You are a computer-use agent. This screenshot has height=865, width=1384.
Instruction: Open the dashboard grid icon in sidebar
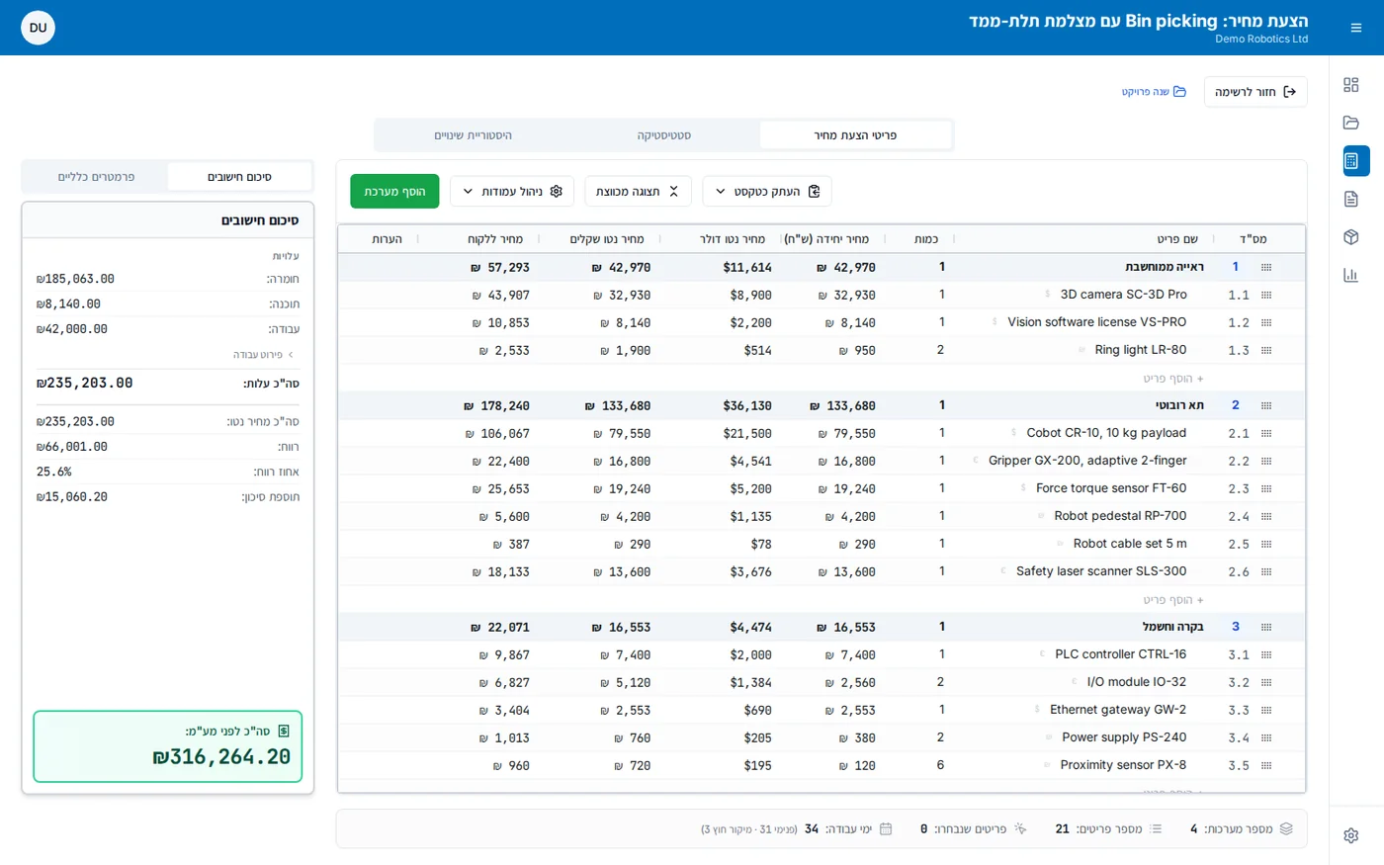coord(1350,85)
